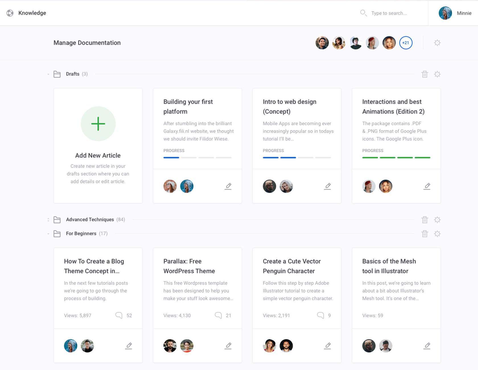
Task: Click the progress bar on Interactions and best Animations
Action: point(395,157)
